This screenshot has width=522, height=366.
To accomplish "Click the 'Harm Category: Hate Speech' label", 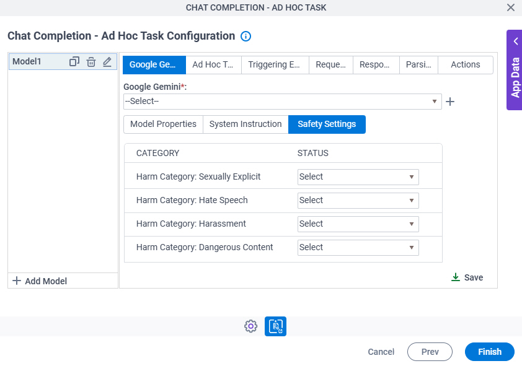I will (192, 201).
